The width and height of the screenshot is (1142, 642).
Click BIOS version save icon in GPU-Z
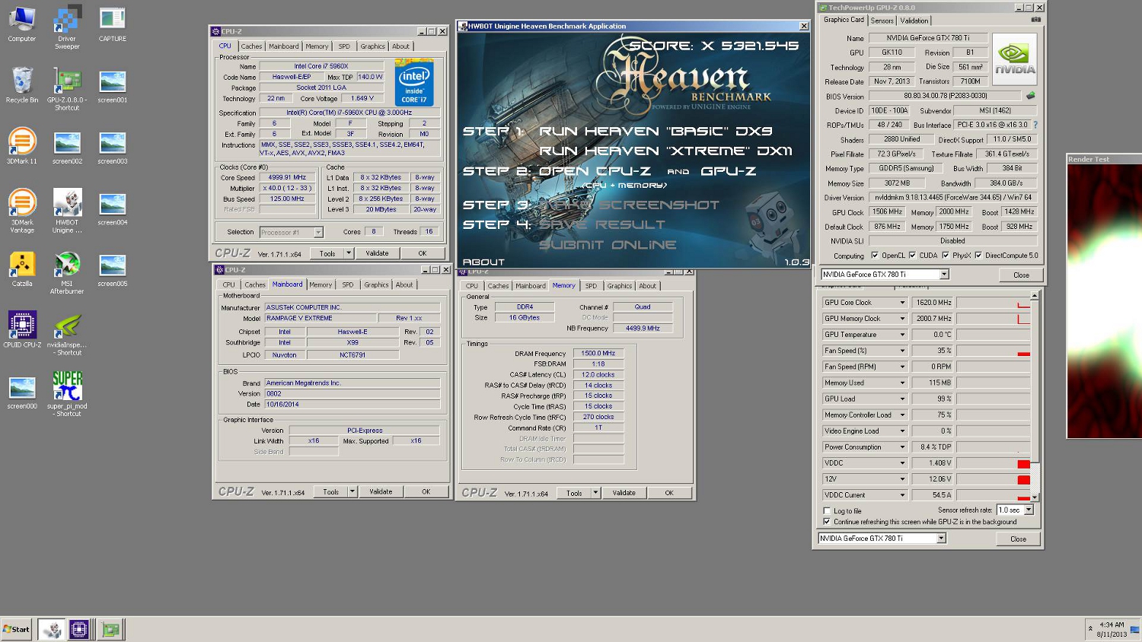(x=1030, y=96)
